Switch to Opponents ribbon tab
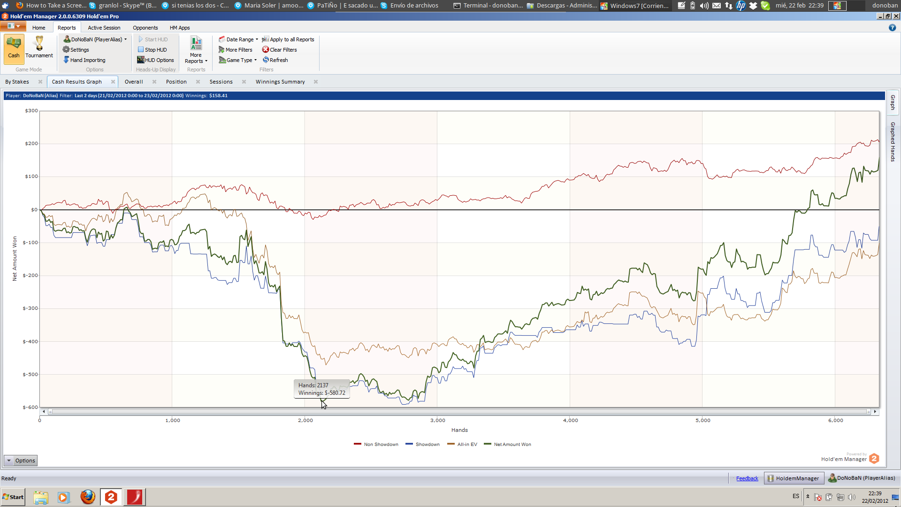Image resolution: width=901 pixels, height=507 pixels. point(145,28)
